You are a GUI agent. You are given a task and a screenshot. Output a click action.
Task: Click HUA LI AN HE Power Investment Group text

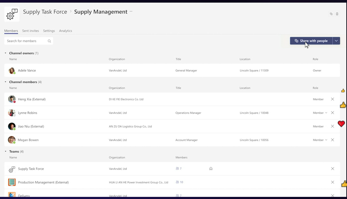[139, 182]
